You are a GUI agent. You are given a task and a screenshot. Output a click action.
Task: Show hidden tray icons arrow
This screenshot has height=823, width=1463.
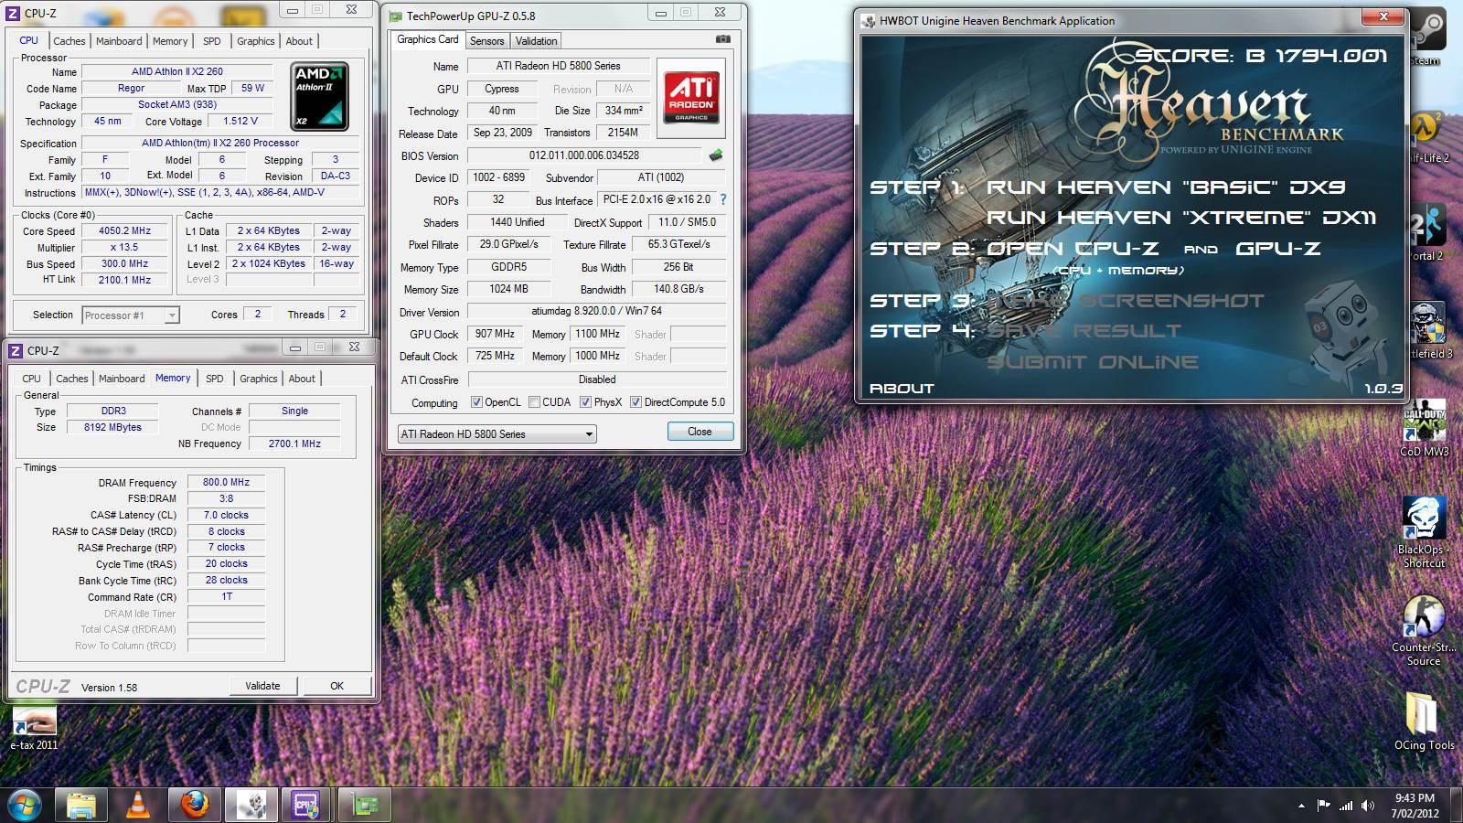point(1301,806)
